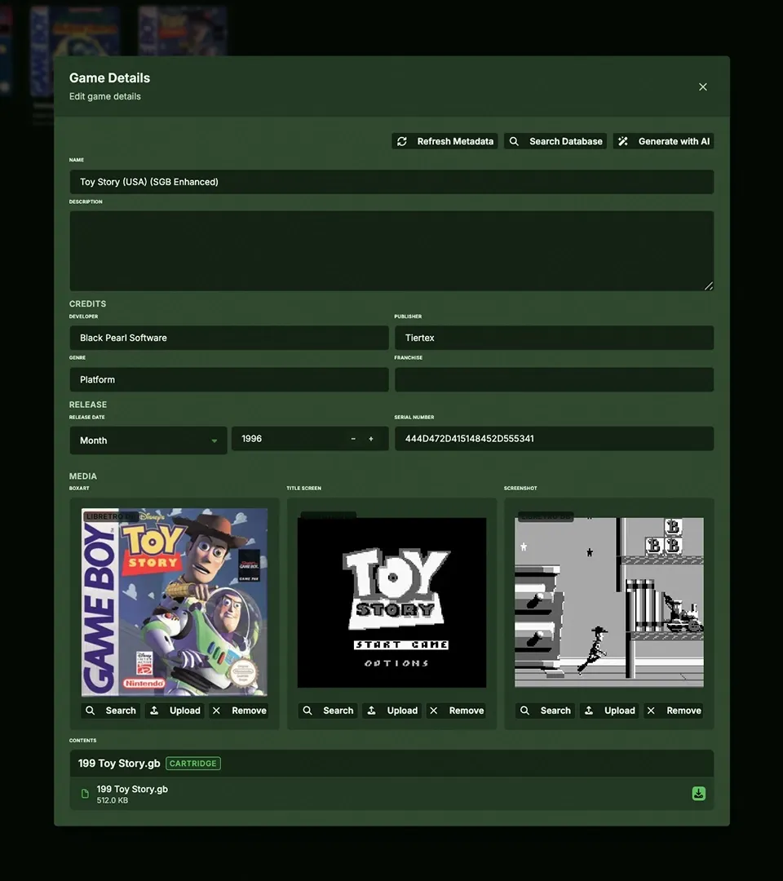This screenshot has width=783, height=881.
Task: Edit the Name field Toy Story (USA)
Action: [391, 182]
